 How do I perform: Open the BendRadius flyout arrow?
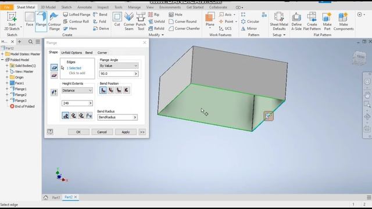[135, 117]
